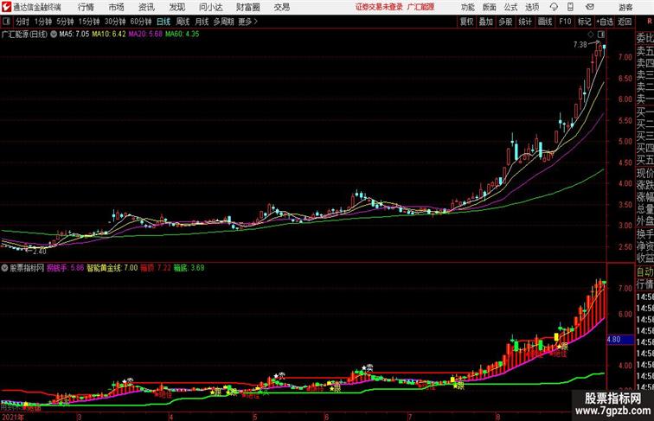The height and width of the screenshot is (421, 654).
Task: Click the 返回 back button
Action: [x=625, y=22]
